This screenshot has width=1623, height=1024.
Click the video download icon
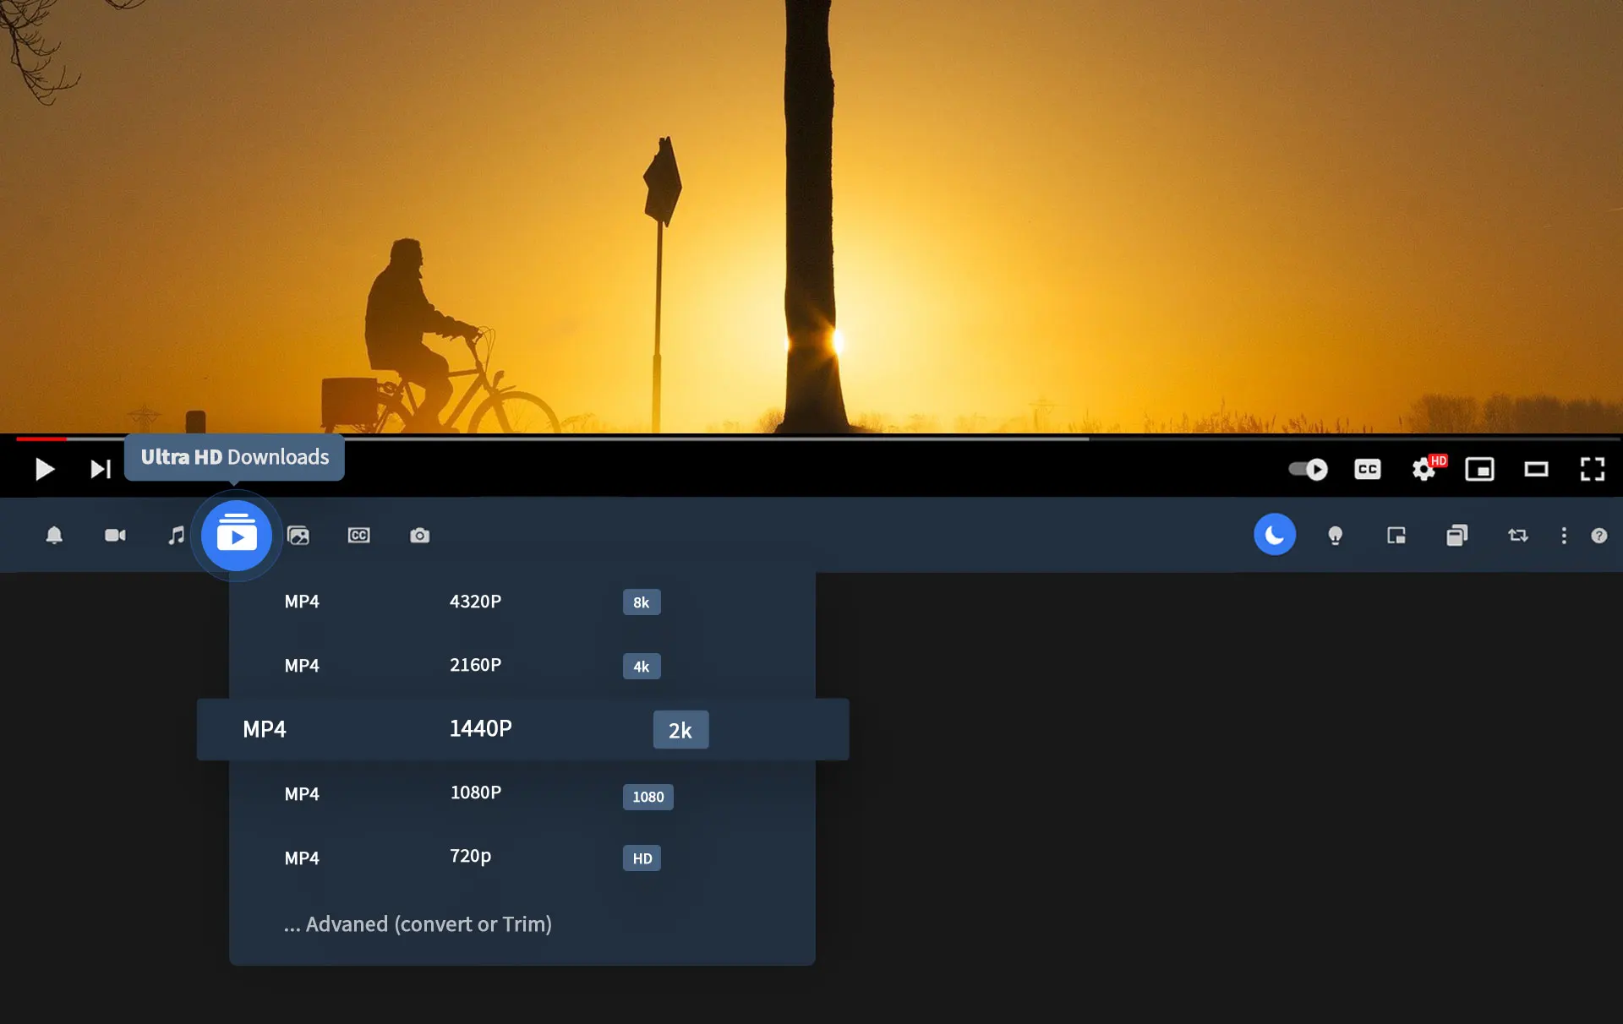tap(236, 535)
